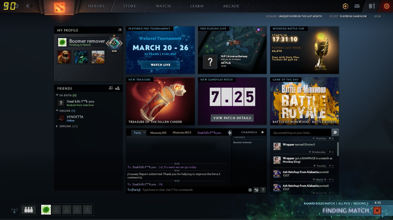Open the party group icon at bottom
Image resolution: width=393 pixels, height=220 pixels.
[x=29, y=210]
